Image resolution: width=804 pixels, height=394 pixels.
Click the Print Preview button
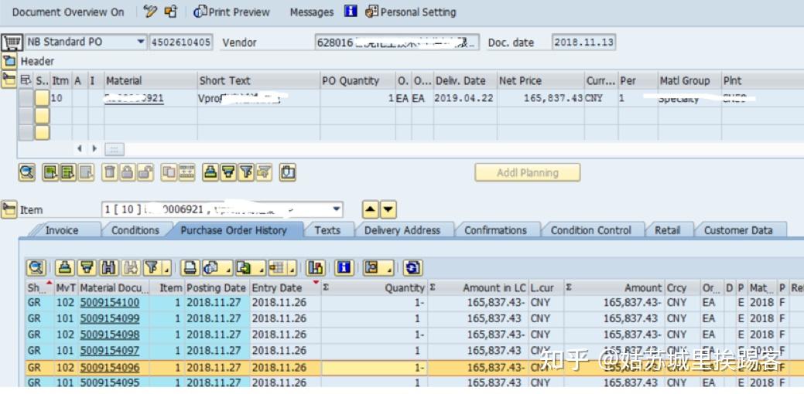coord(232,12)
